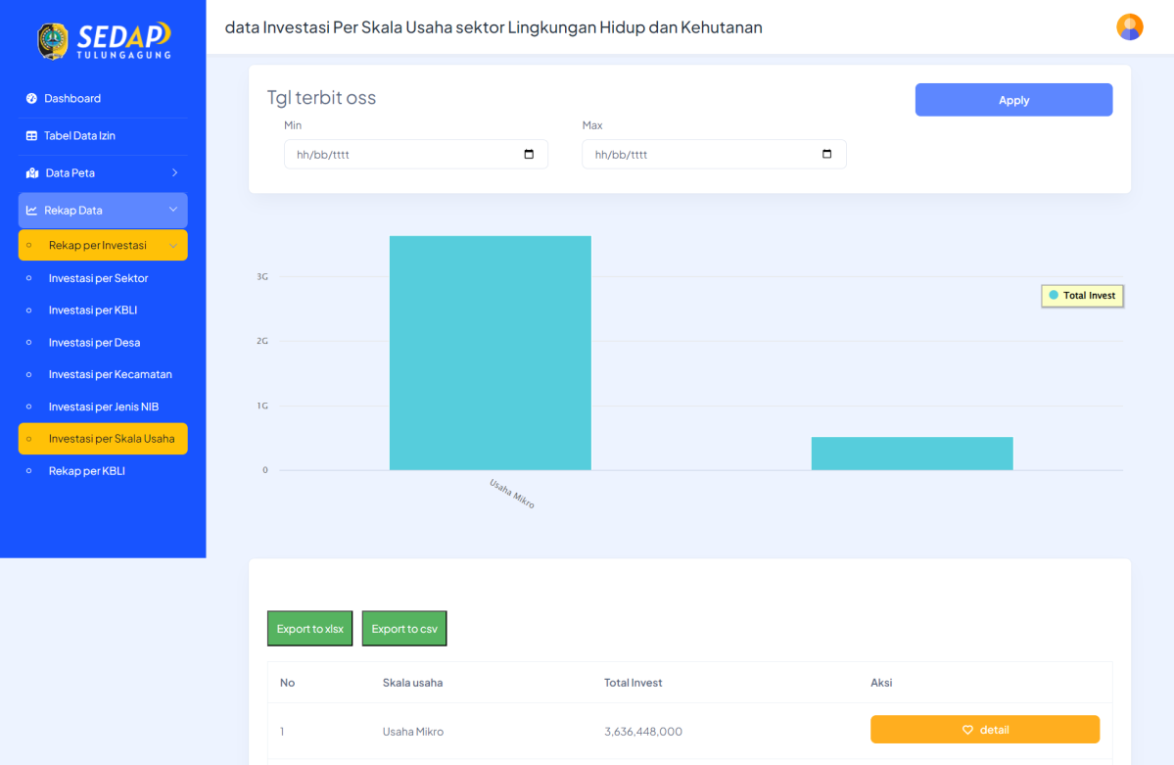Open Tabel Data Izin menu item
Viewport: 1174px width, 765px height.
[103, 135]
